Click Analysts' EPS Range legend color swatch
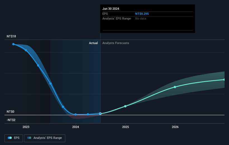 (x=29, y=138)
